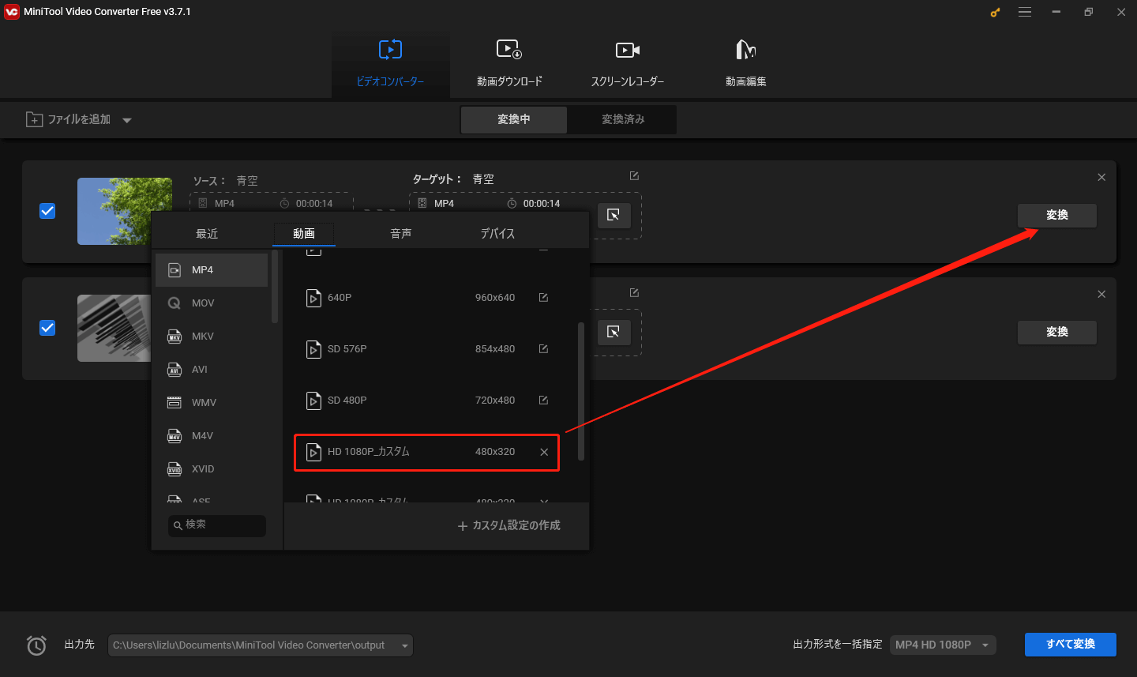Edit settings of the SD 480P preset
Screen dimensions: 1137x677
click(x=543, y=401)
